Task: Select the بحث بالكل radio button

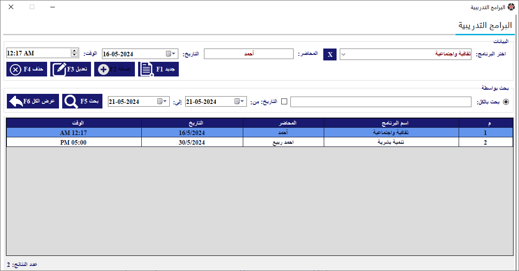Action: click(x=506, y=102)
